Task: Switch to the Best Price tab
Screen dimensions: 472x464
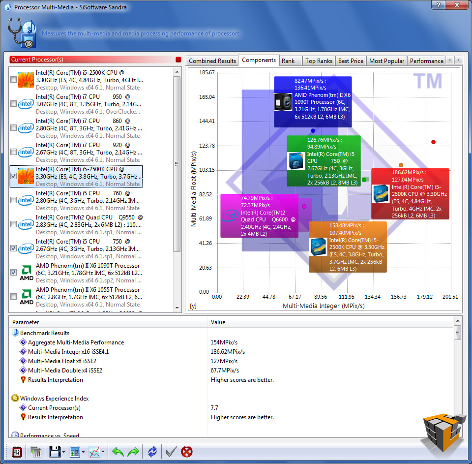Action: pos(351,61)
